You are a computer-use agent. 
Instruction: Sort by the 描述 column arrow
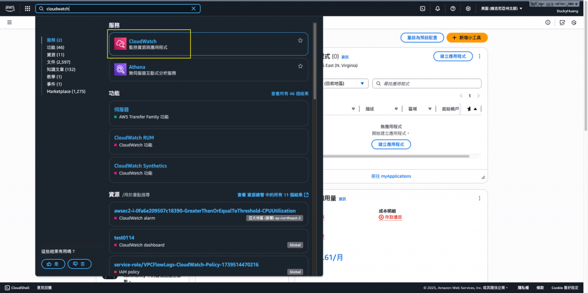[x=396, y=109]
